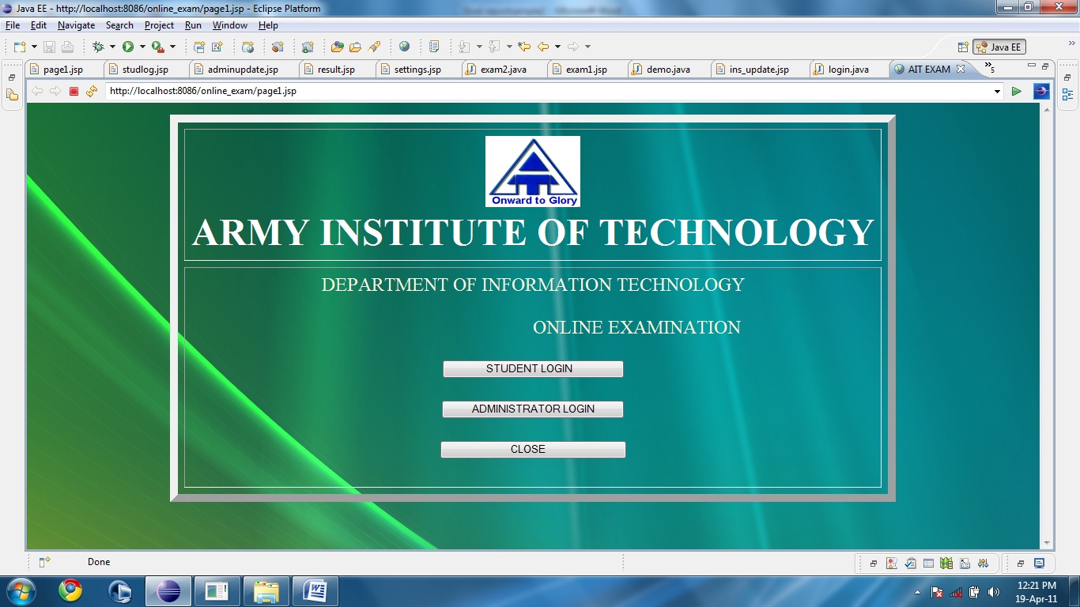The width and height of the screenshot is (1080, 607).
Task: Click the Print toolbar icon
Action: pyautogui.click(x=67, y=47)
